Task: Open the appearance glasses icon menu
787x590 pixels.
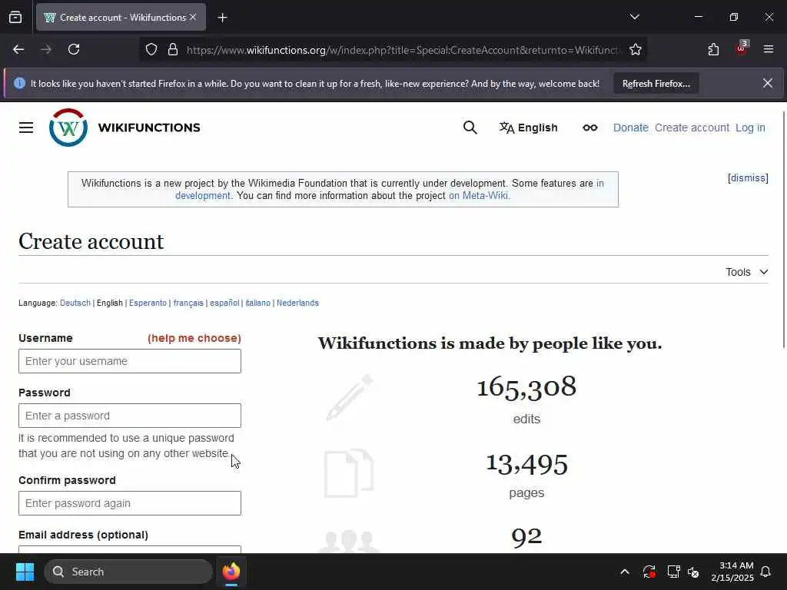Action: 589,128
